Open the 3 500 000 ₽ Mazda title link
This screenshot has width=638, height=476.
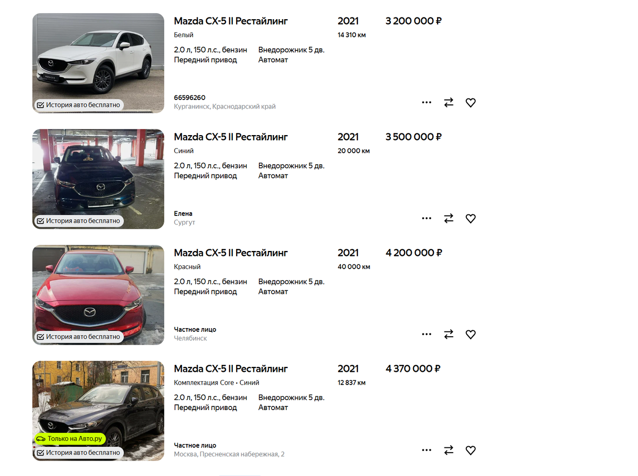pyautogui.click(x=231, y=137)
